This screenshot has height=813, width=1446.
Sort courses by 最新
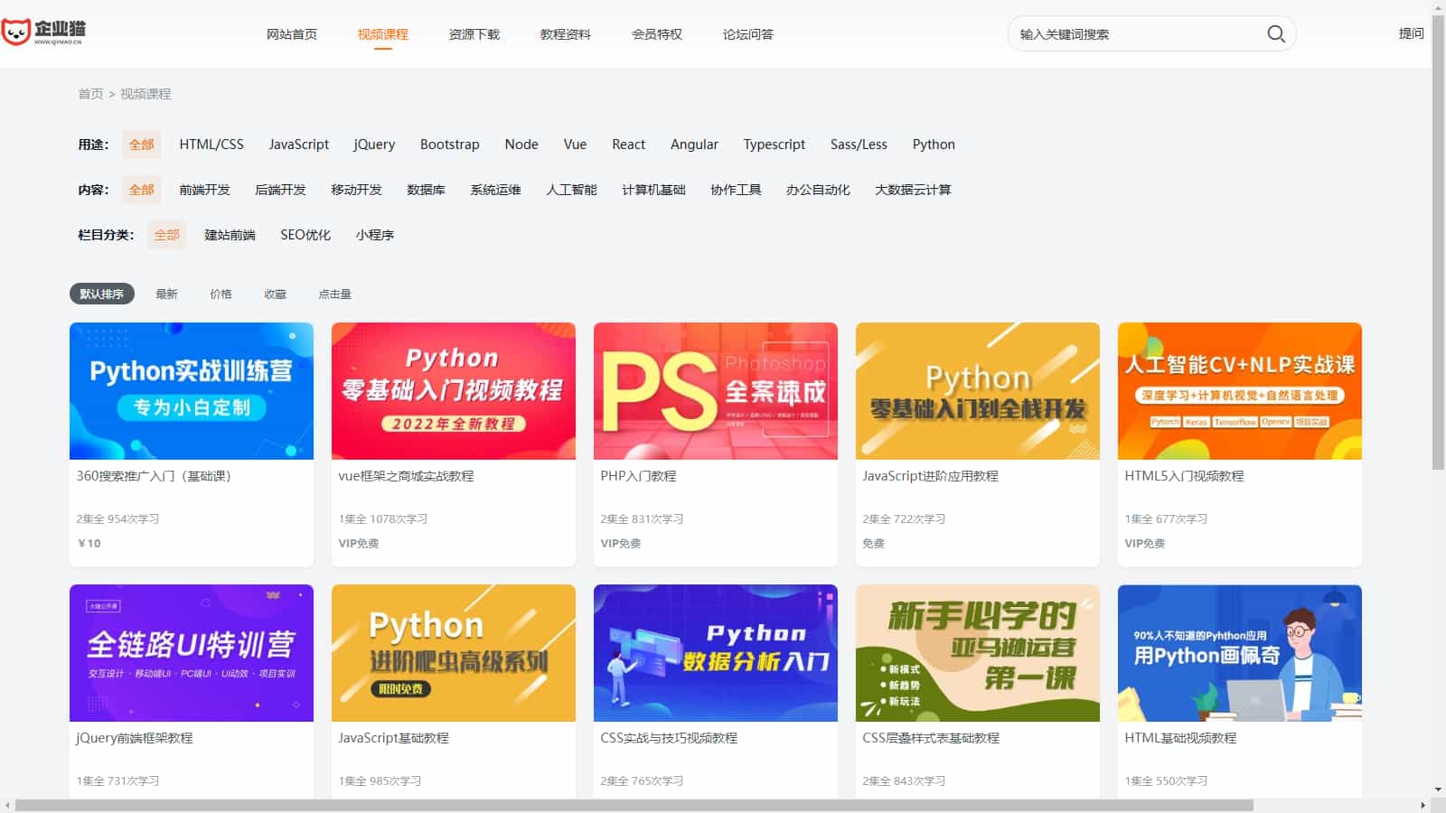[x=166, y=294]
